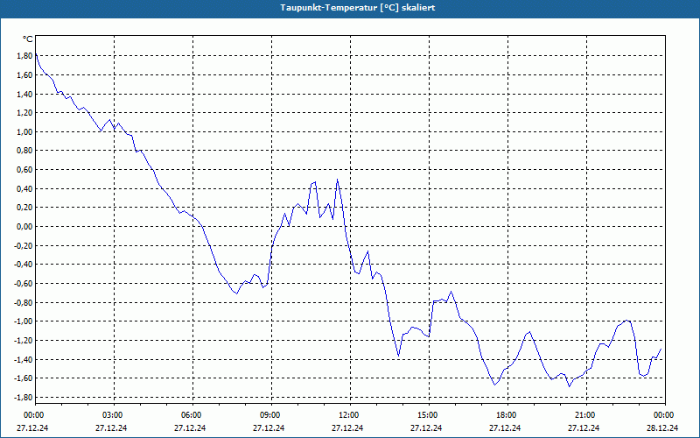Viewport: 700px width, 438px height.
Task: Click the '15:00' time axis label
Action: pos(427,415)
